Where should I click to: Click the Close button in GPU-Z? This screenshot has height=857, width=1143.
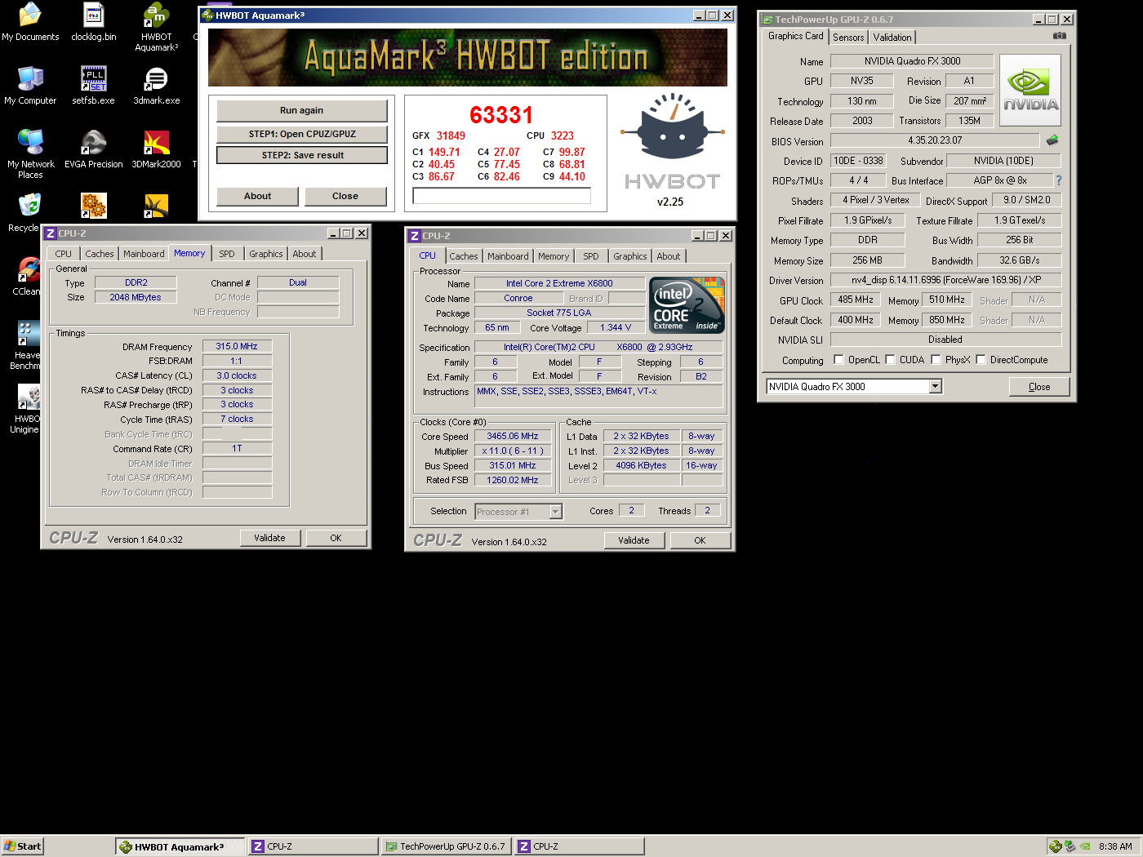(x=1039, y=387)
